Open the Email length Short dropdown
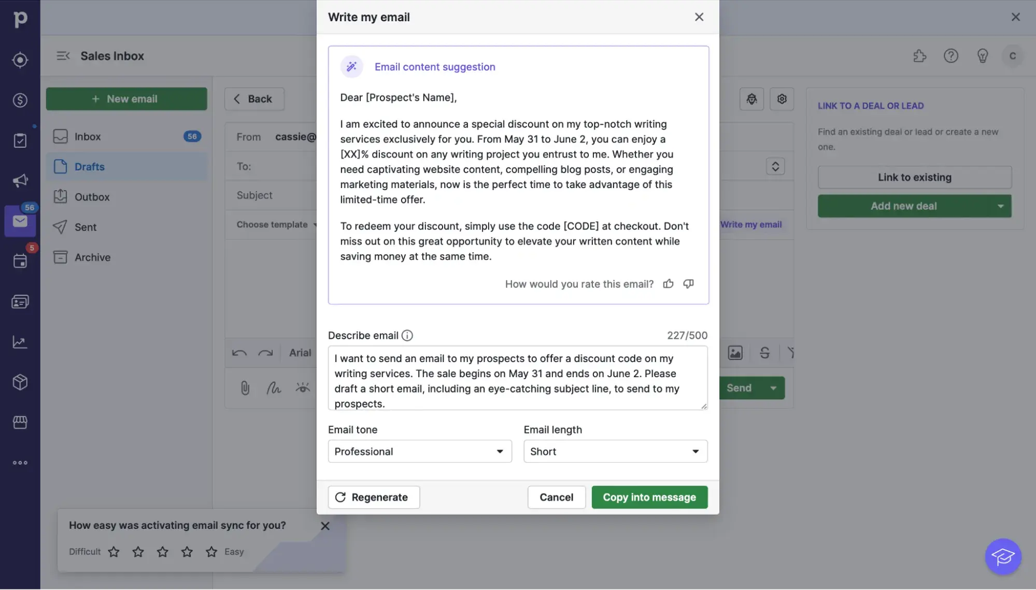The image size is (1036, 590). click(x=615, y=451)
